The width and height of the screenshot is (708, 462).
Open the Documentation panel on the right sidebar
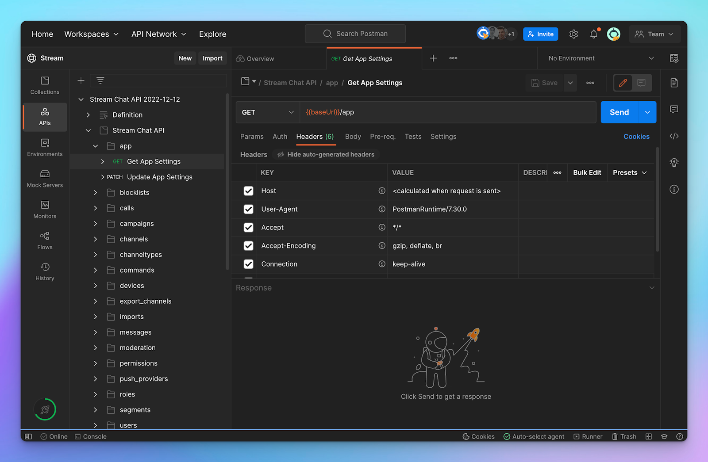click(x=674, y=83)
